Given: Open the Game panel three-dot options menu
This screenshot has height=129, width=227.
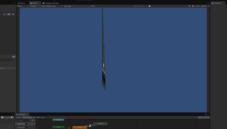Looking at the screenshot, I should [x=208, y=3].
